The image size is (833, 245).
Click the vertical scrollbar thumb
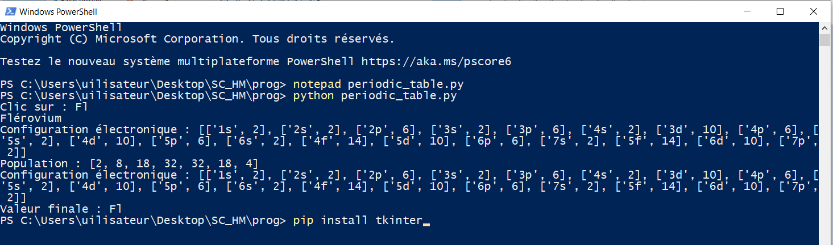tap(824, 40)
